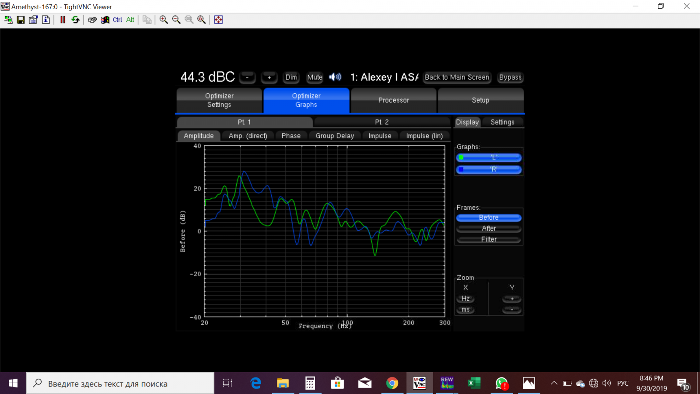Select the Before frame
Viewport: 700px width, 394px height.
489,218
